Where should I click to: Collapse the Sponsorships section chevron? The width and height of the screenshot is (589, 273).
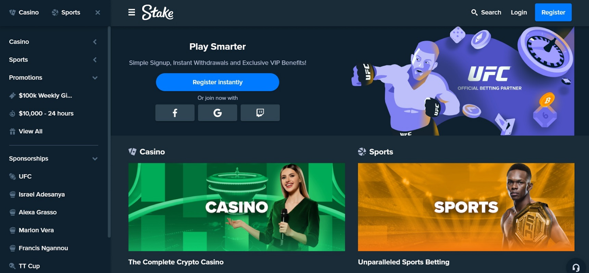[95, 159]
